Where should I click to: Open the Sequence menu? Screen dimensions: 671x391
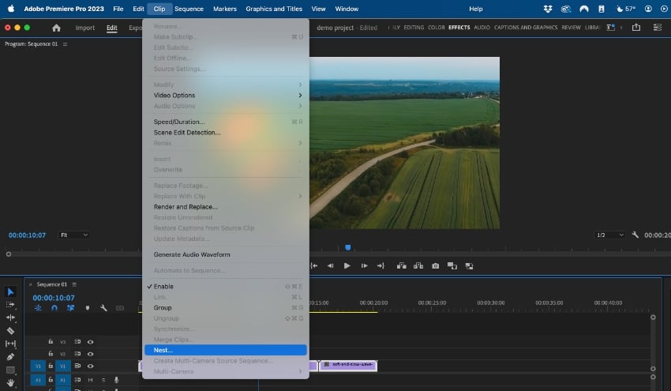[x=189, y=9]
